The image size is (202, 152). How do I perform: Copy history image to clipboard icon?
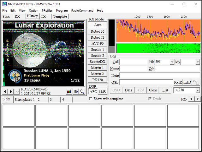(76, 91)
